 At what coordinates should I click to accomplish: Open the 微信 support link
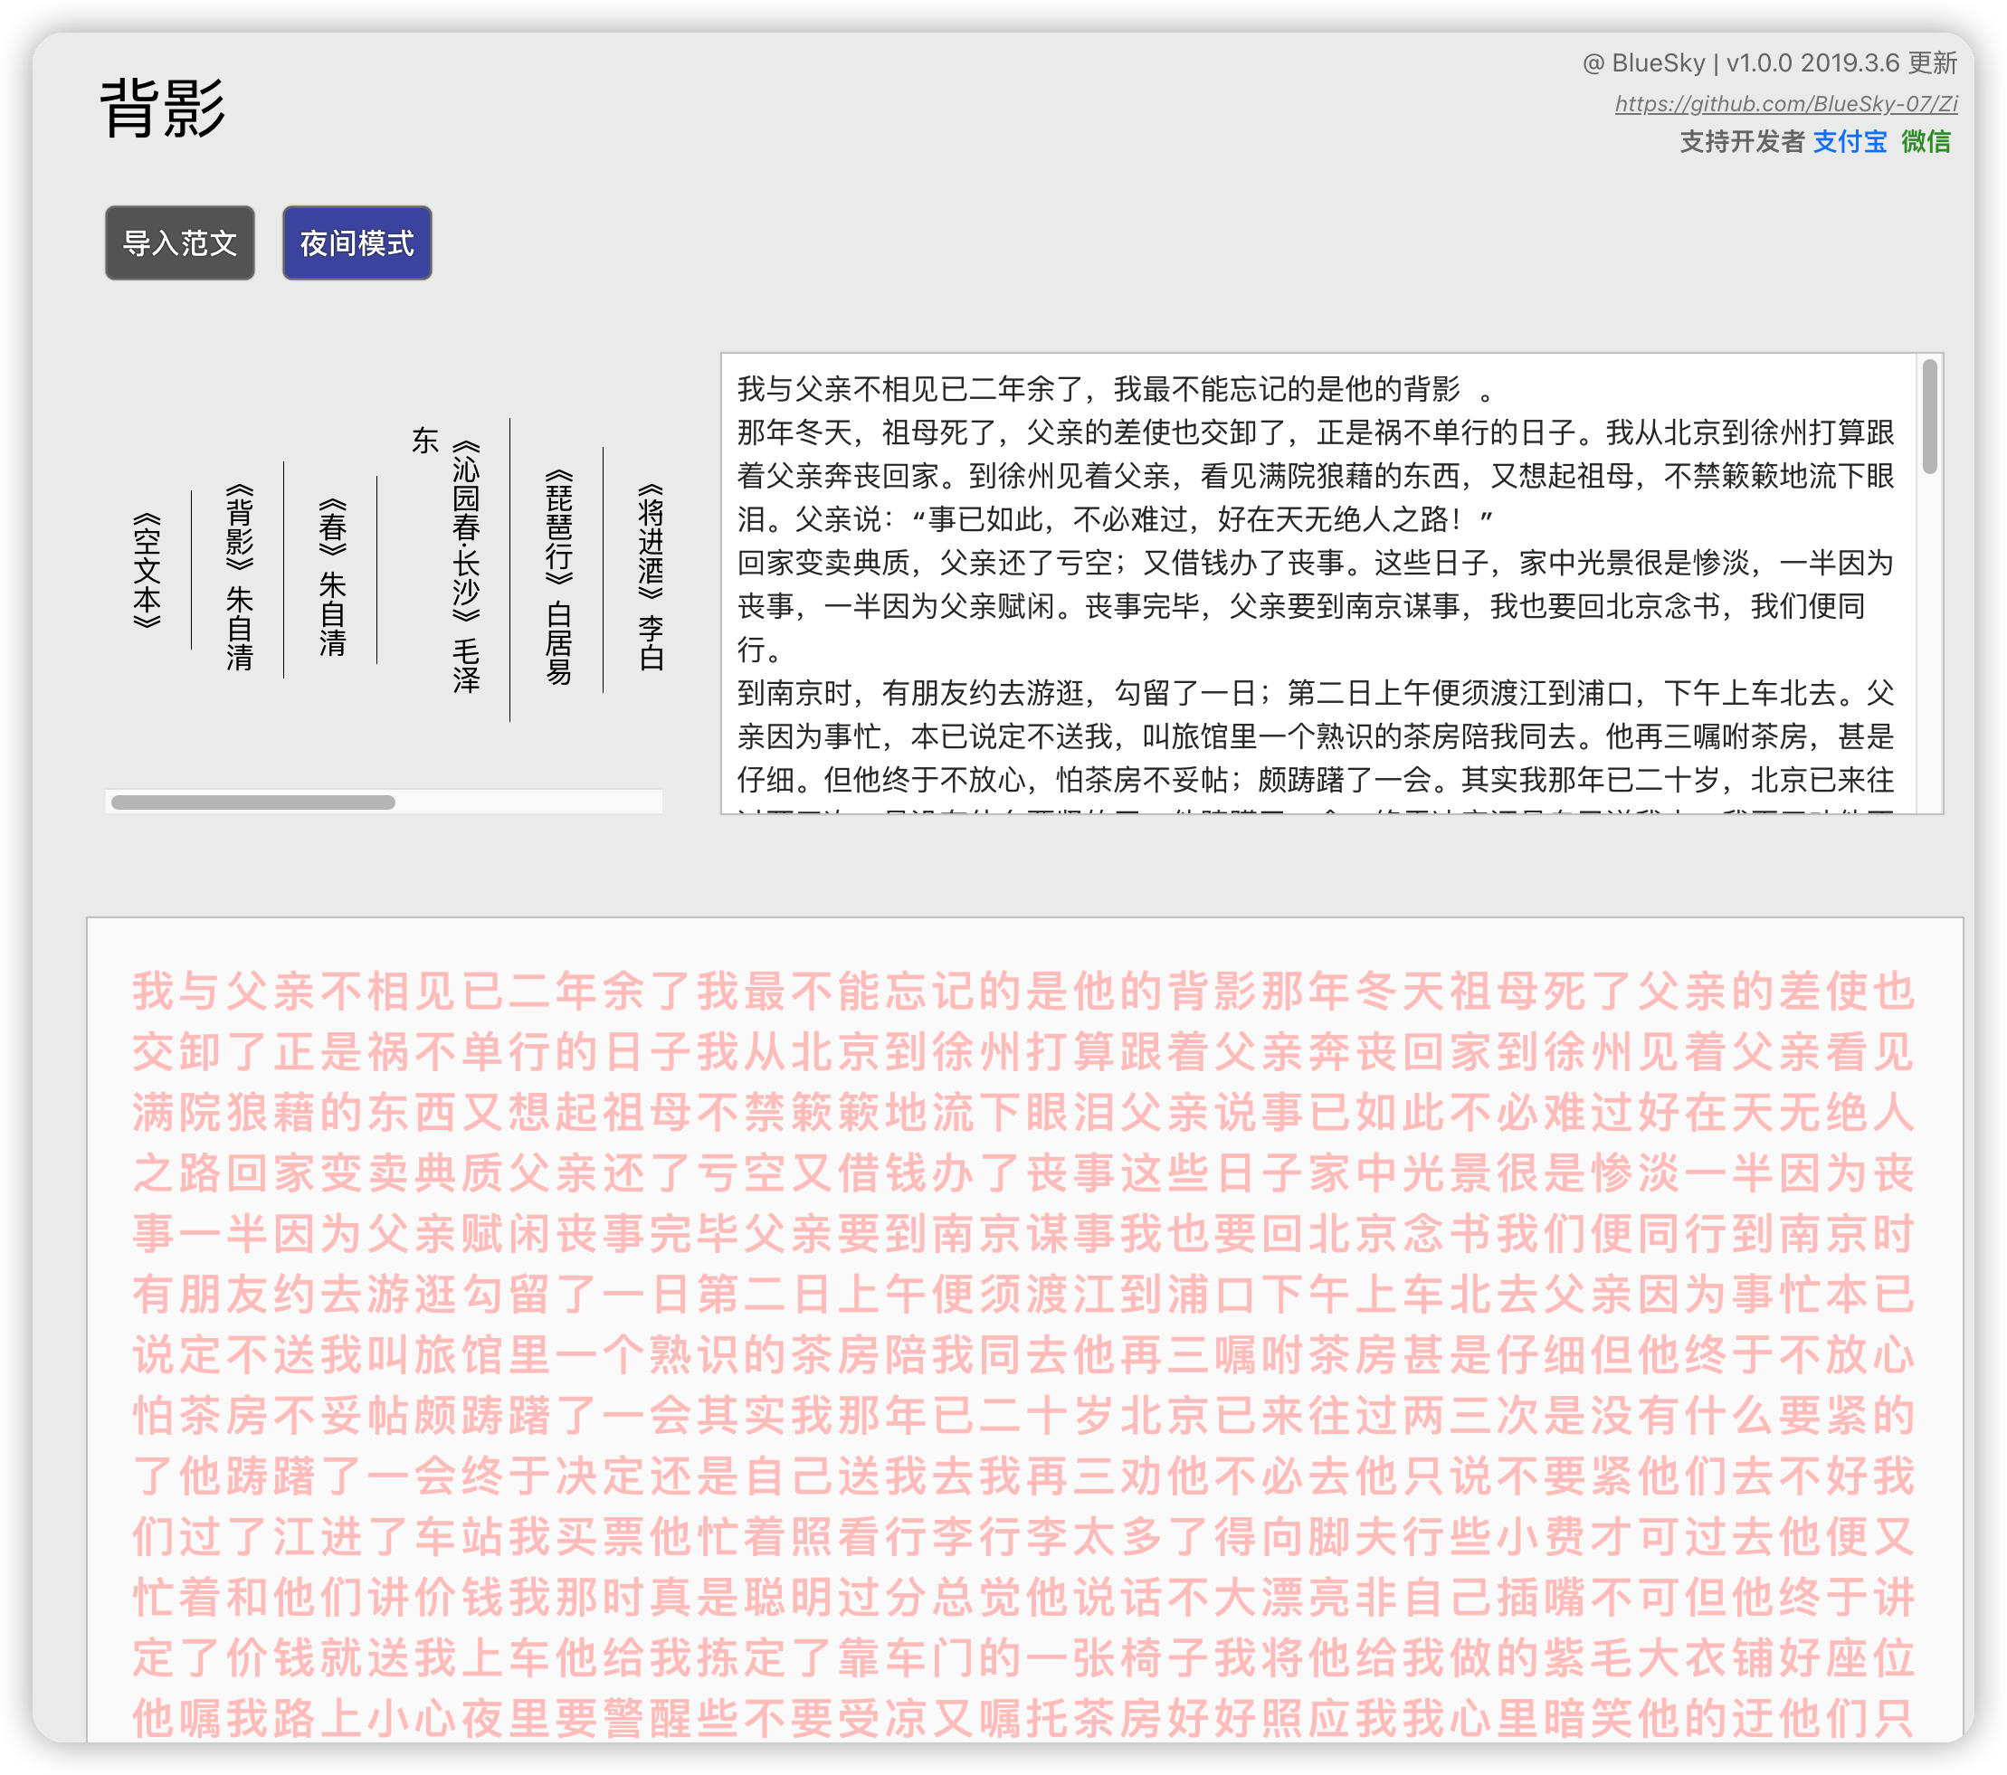point(1926,141)
